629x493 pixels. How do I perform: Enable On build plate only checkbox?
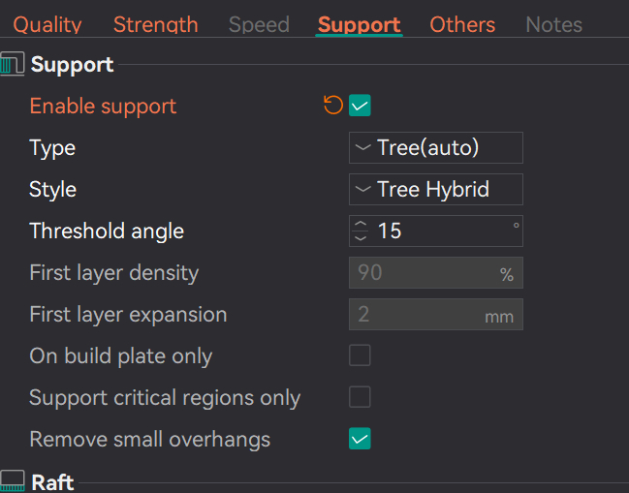[x=360, y=355]
